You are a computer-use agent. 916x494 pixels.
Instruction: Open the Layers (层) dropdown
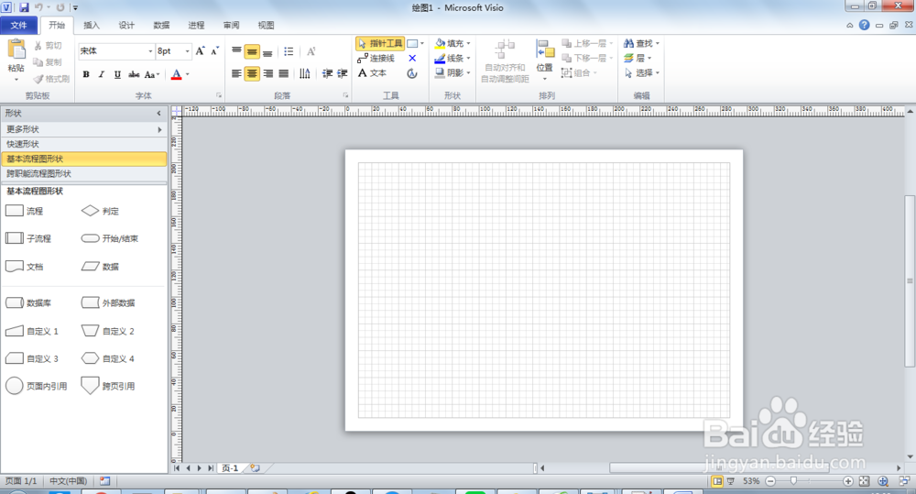tap(637, 58)
